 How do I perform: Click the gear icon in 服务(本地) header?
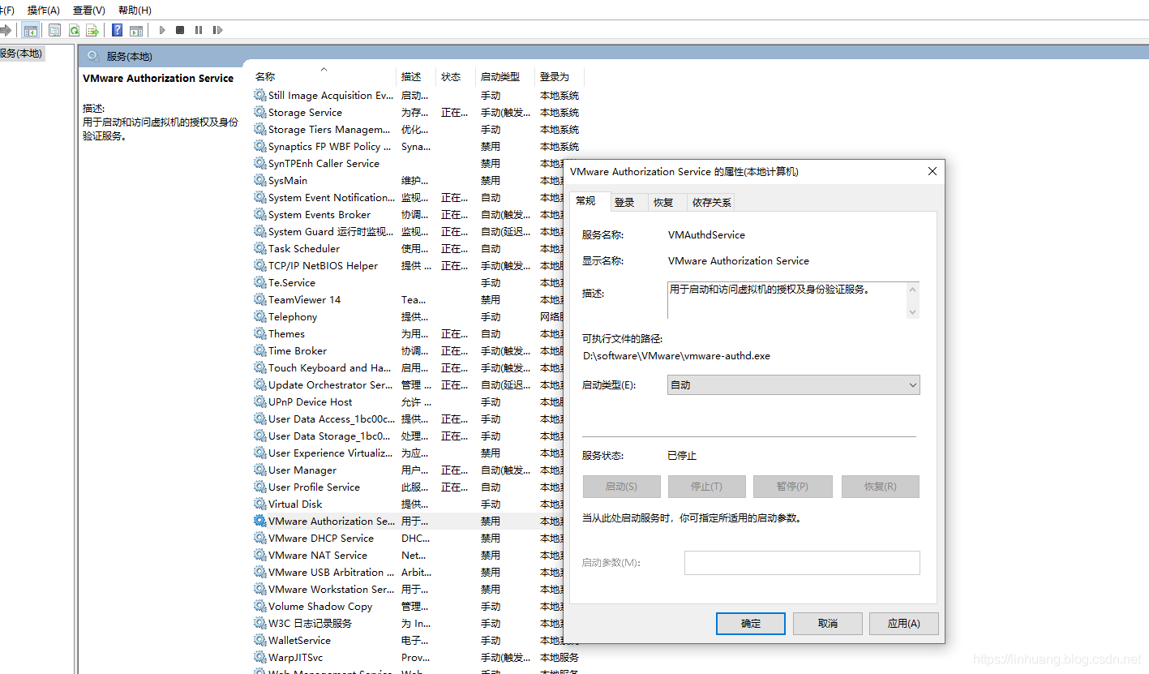93,56
